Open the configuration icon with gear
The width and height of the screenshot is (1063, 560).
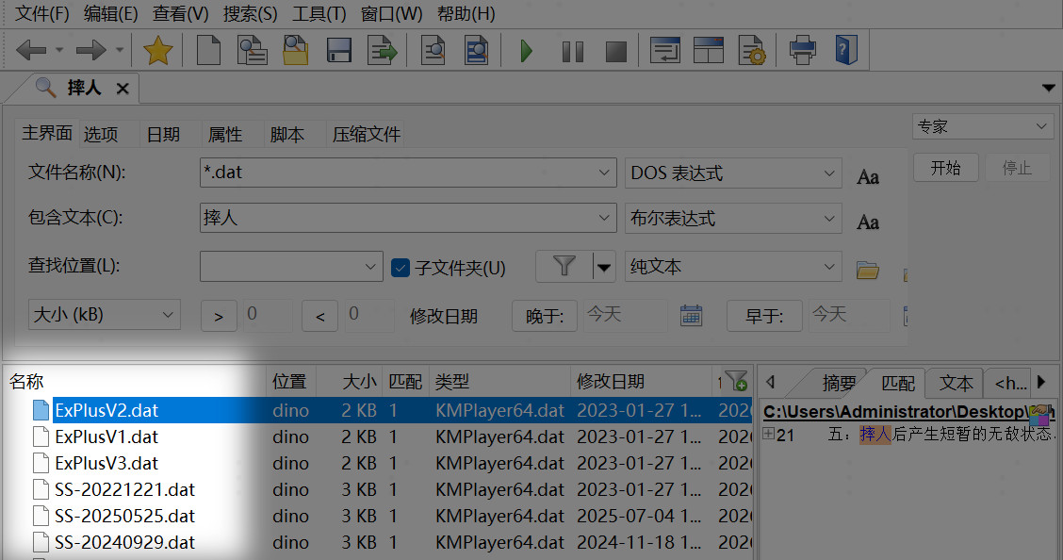(x=751, y=51)
